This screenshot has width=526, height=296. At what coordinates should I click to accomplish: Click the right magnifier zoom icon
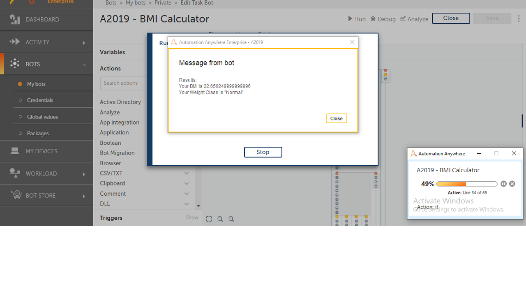tap(231, 219)
